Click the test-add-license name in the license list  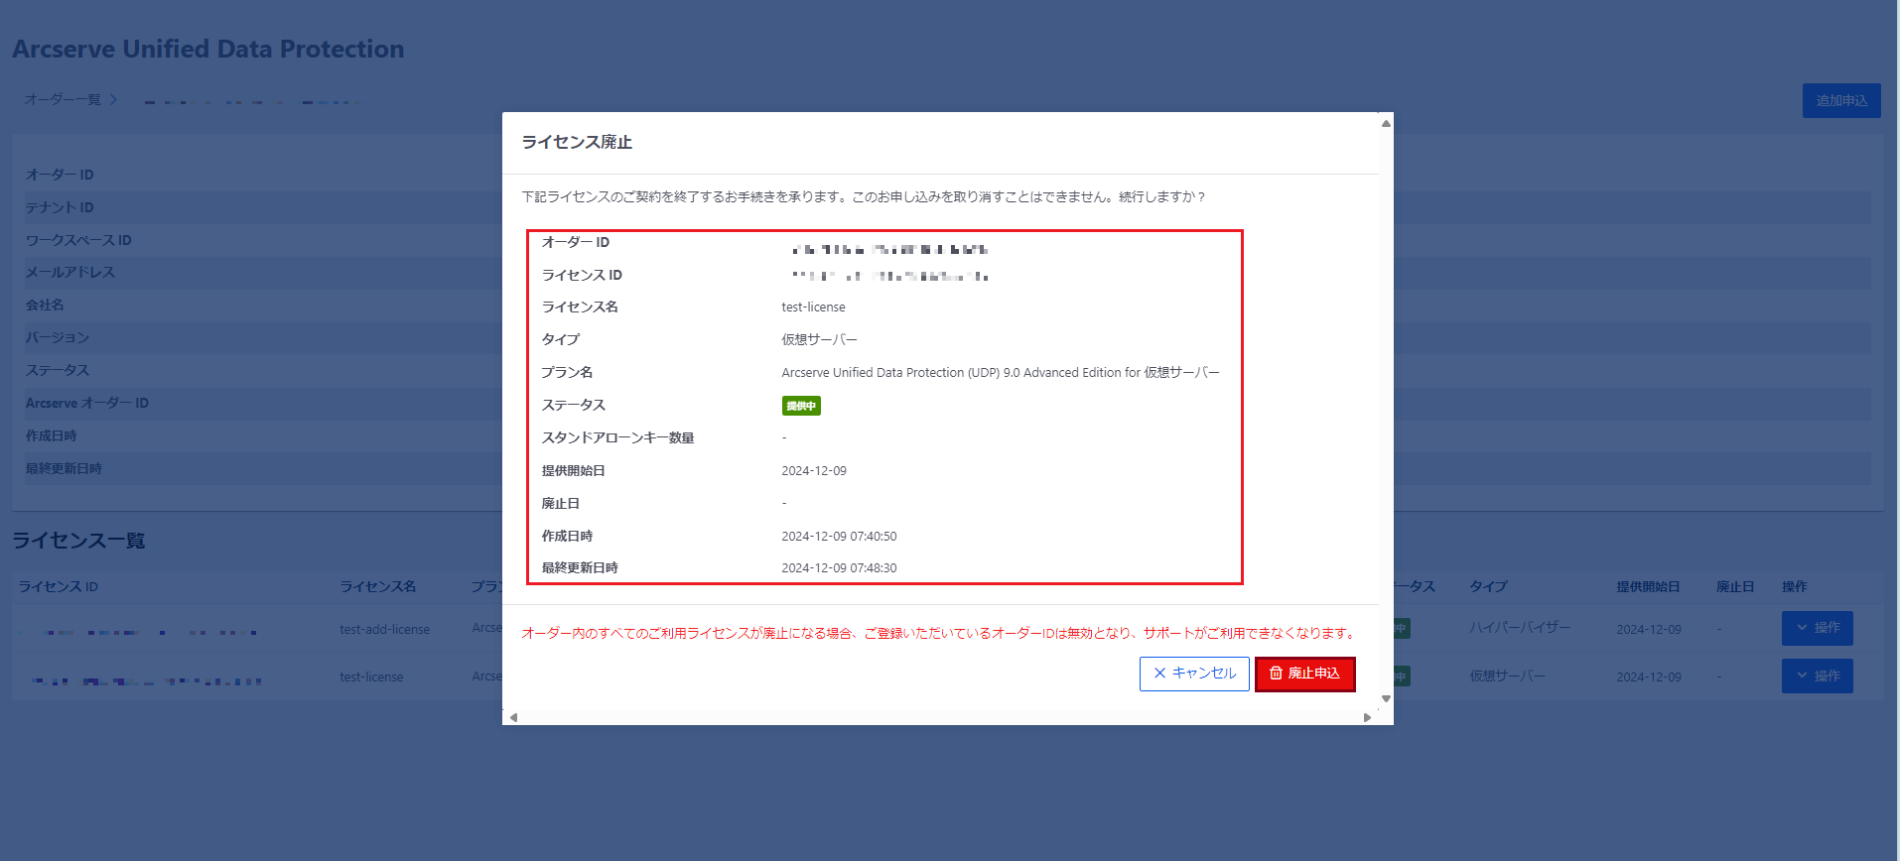coord(385,630)
